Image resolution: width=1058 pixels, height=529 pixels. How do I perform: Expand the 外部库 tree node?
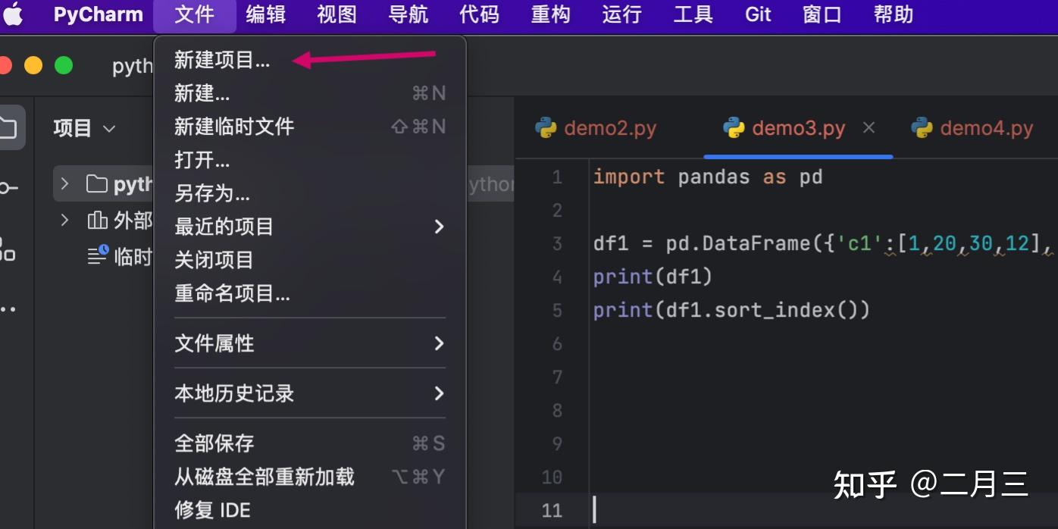[65, 220]
